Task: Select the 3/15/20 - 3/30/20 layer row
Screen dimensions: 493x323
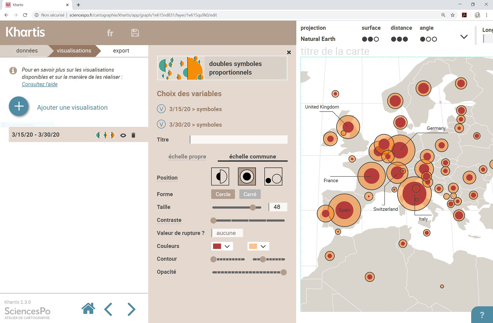Action: (78, 134)
